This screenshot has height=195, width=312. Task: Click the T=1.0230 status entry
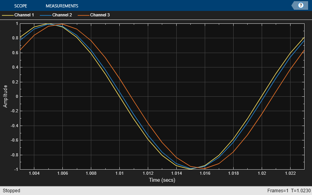tap(301, 191)
